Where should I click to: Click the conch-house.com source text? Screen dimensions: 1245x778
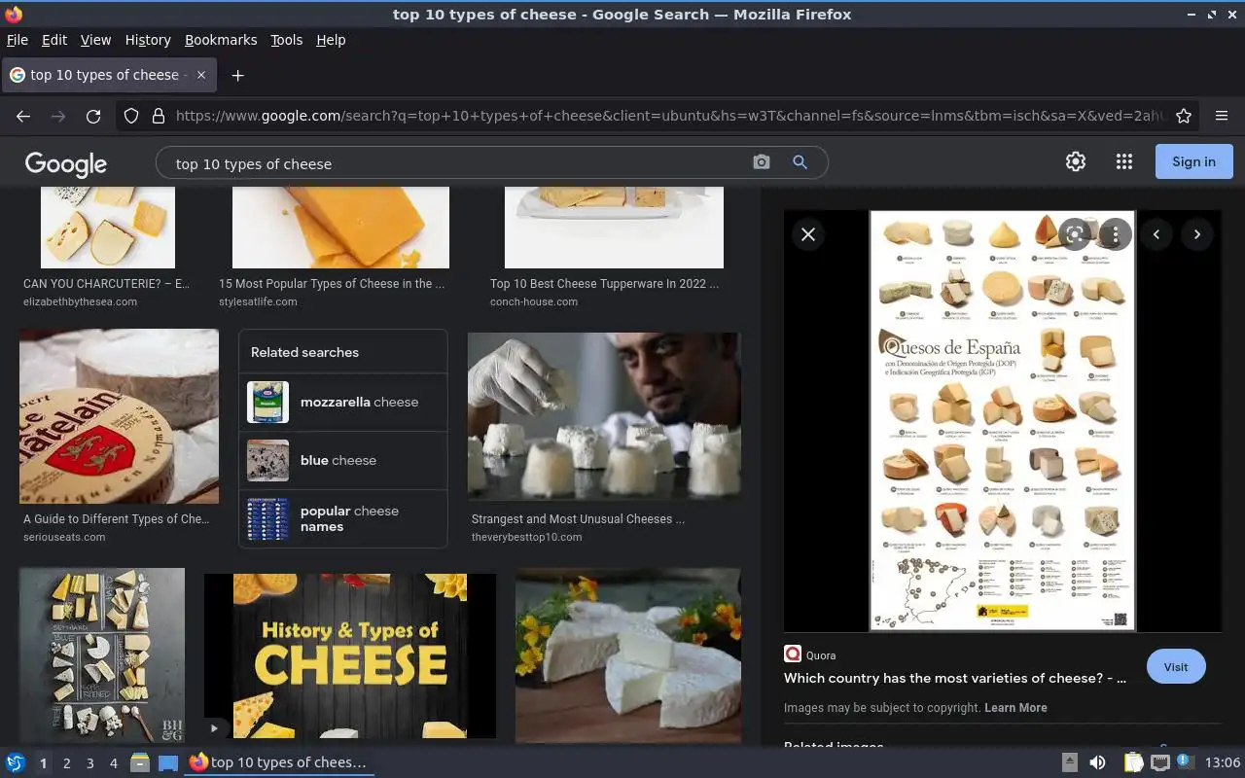534,301
